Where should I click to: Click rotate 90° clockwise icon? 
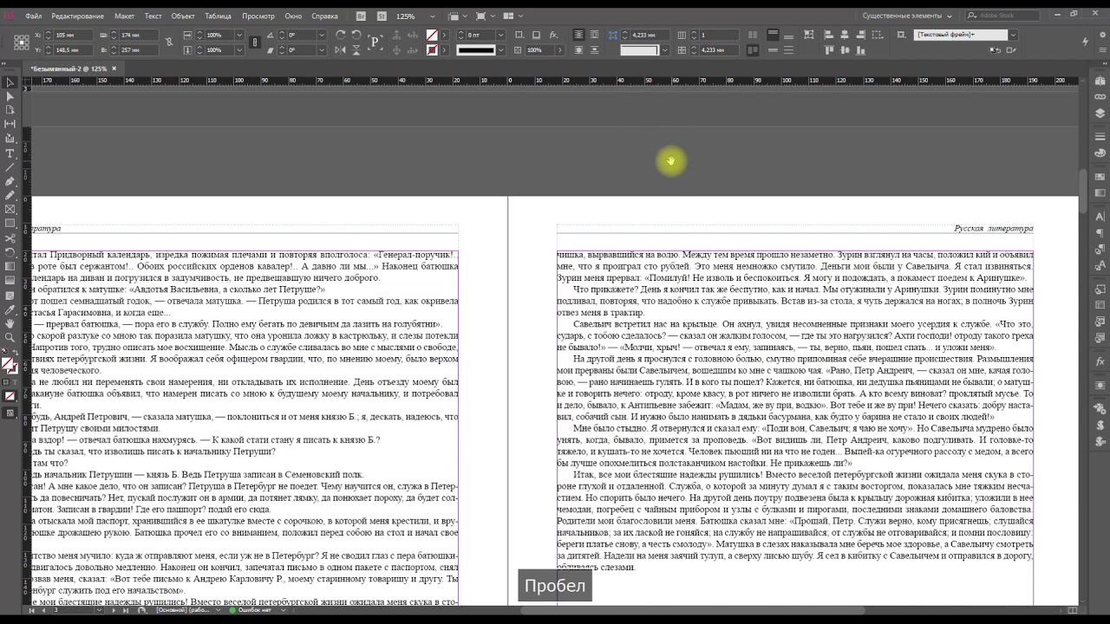pos(341,35)
